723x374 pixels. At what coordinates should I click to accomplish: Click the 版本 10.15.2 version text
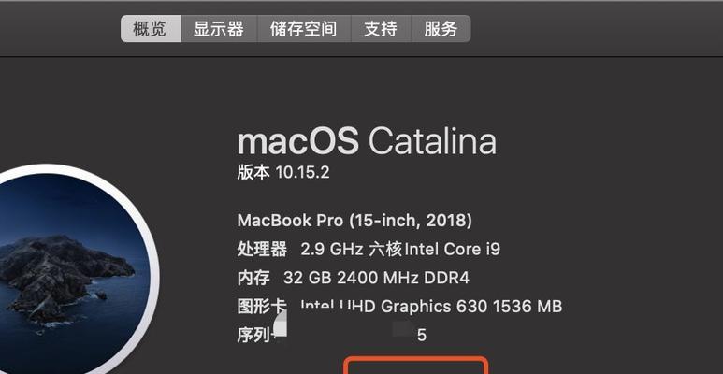(283, 172)
